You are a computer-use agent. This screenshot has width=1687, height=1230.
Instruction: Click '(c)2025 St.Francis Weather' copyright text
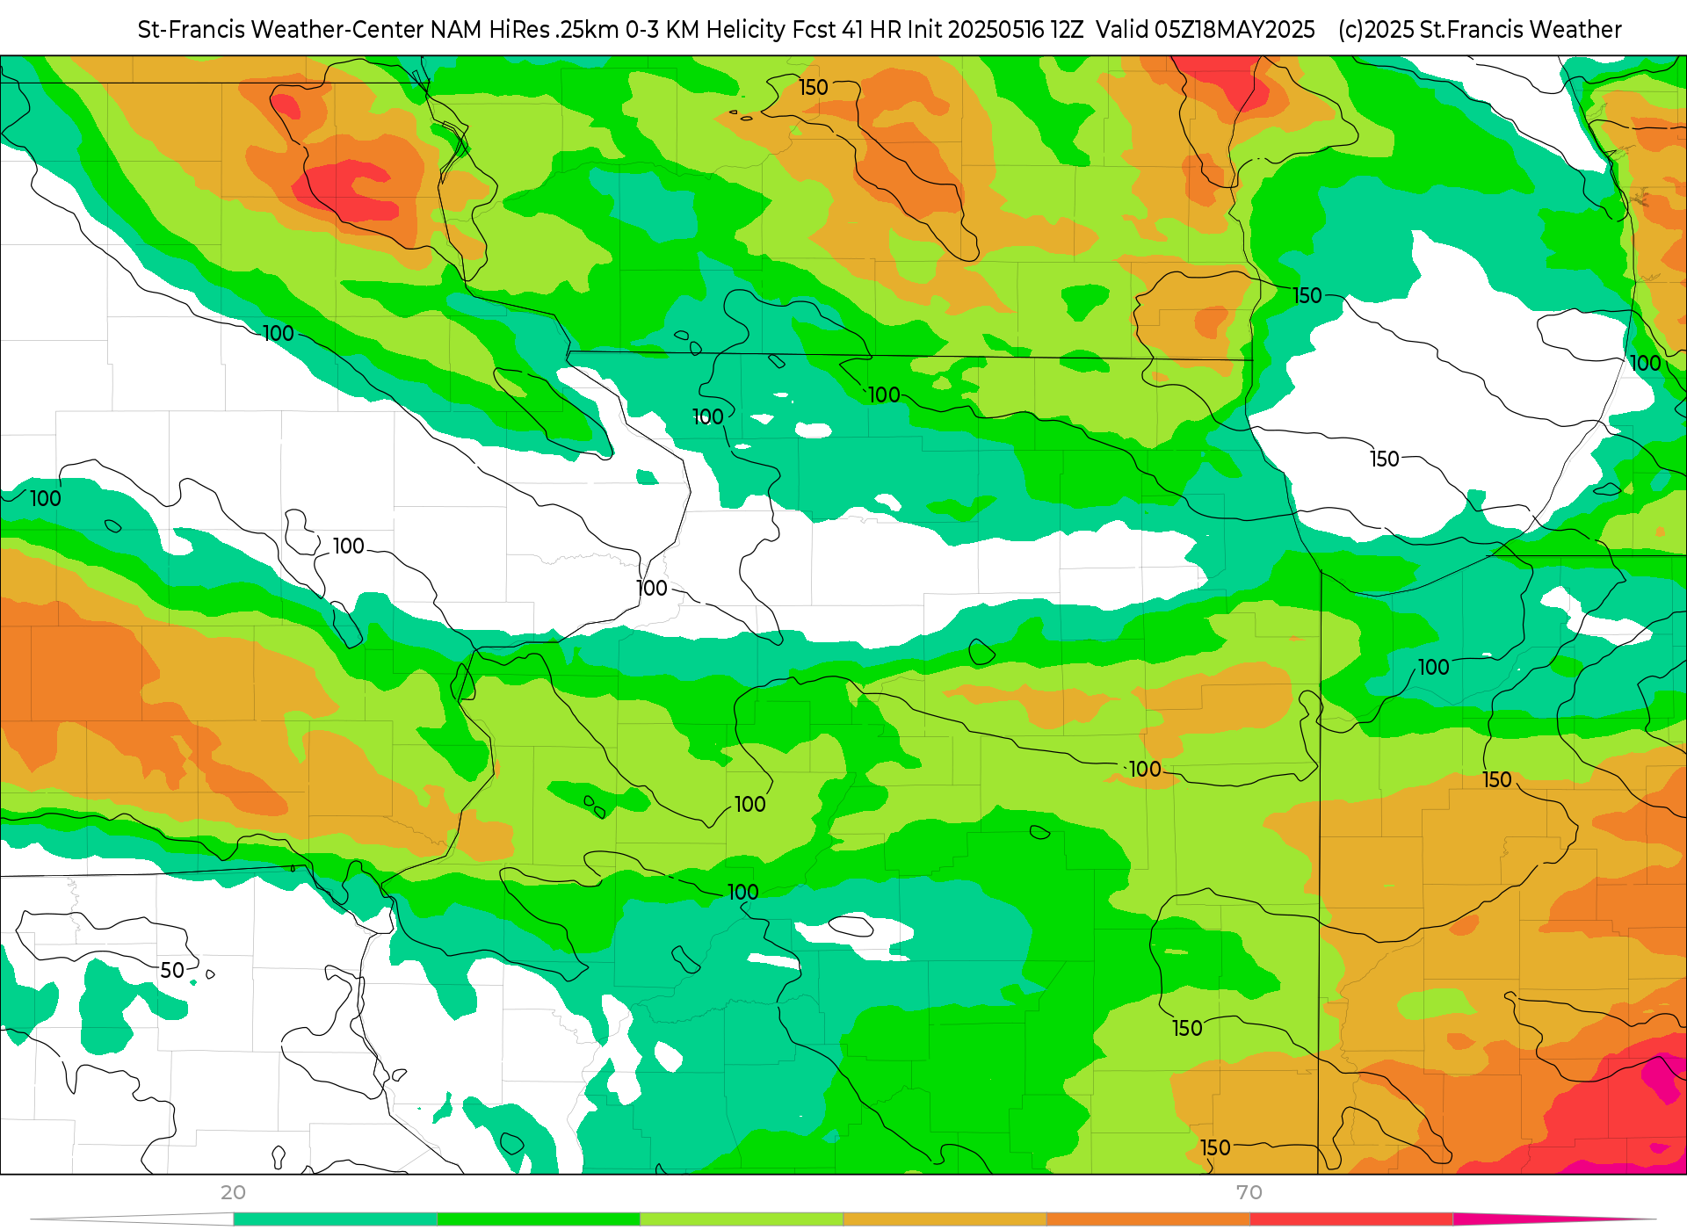pos(1480,30)
